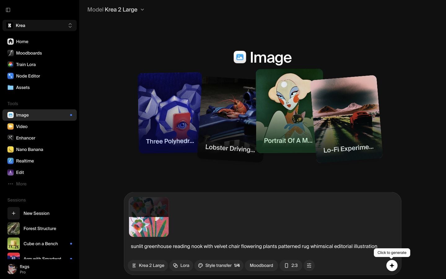The width and height of the screenshot is (446, 279).
Task: Open the Model Krea 2 Large dropdown
Action: click(x=116, y=10)
